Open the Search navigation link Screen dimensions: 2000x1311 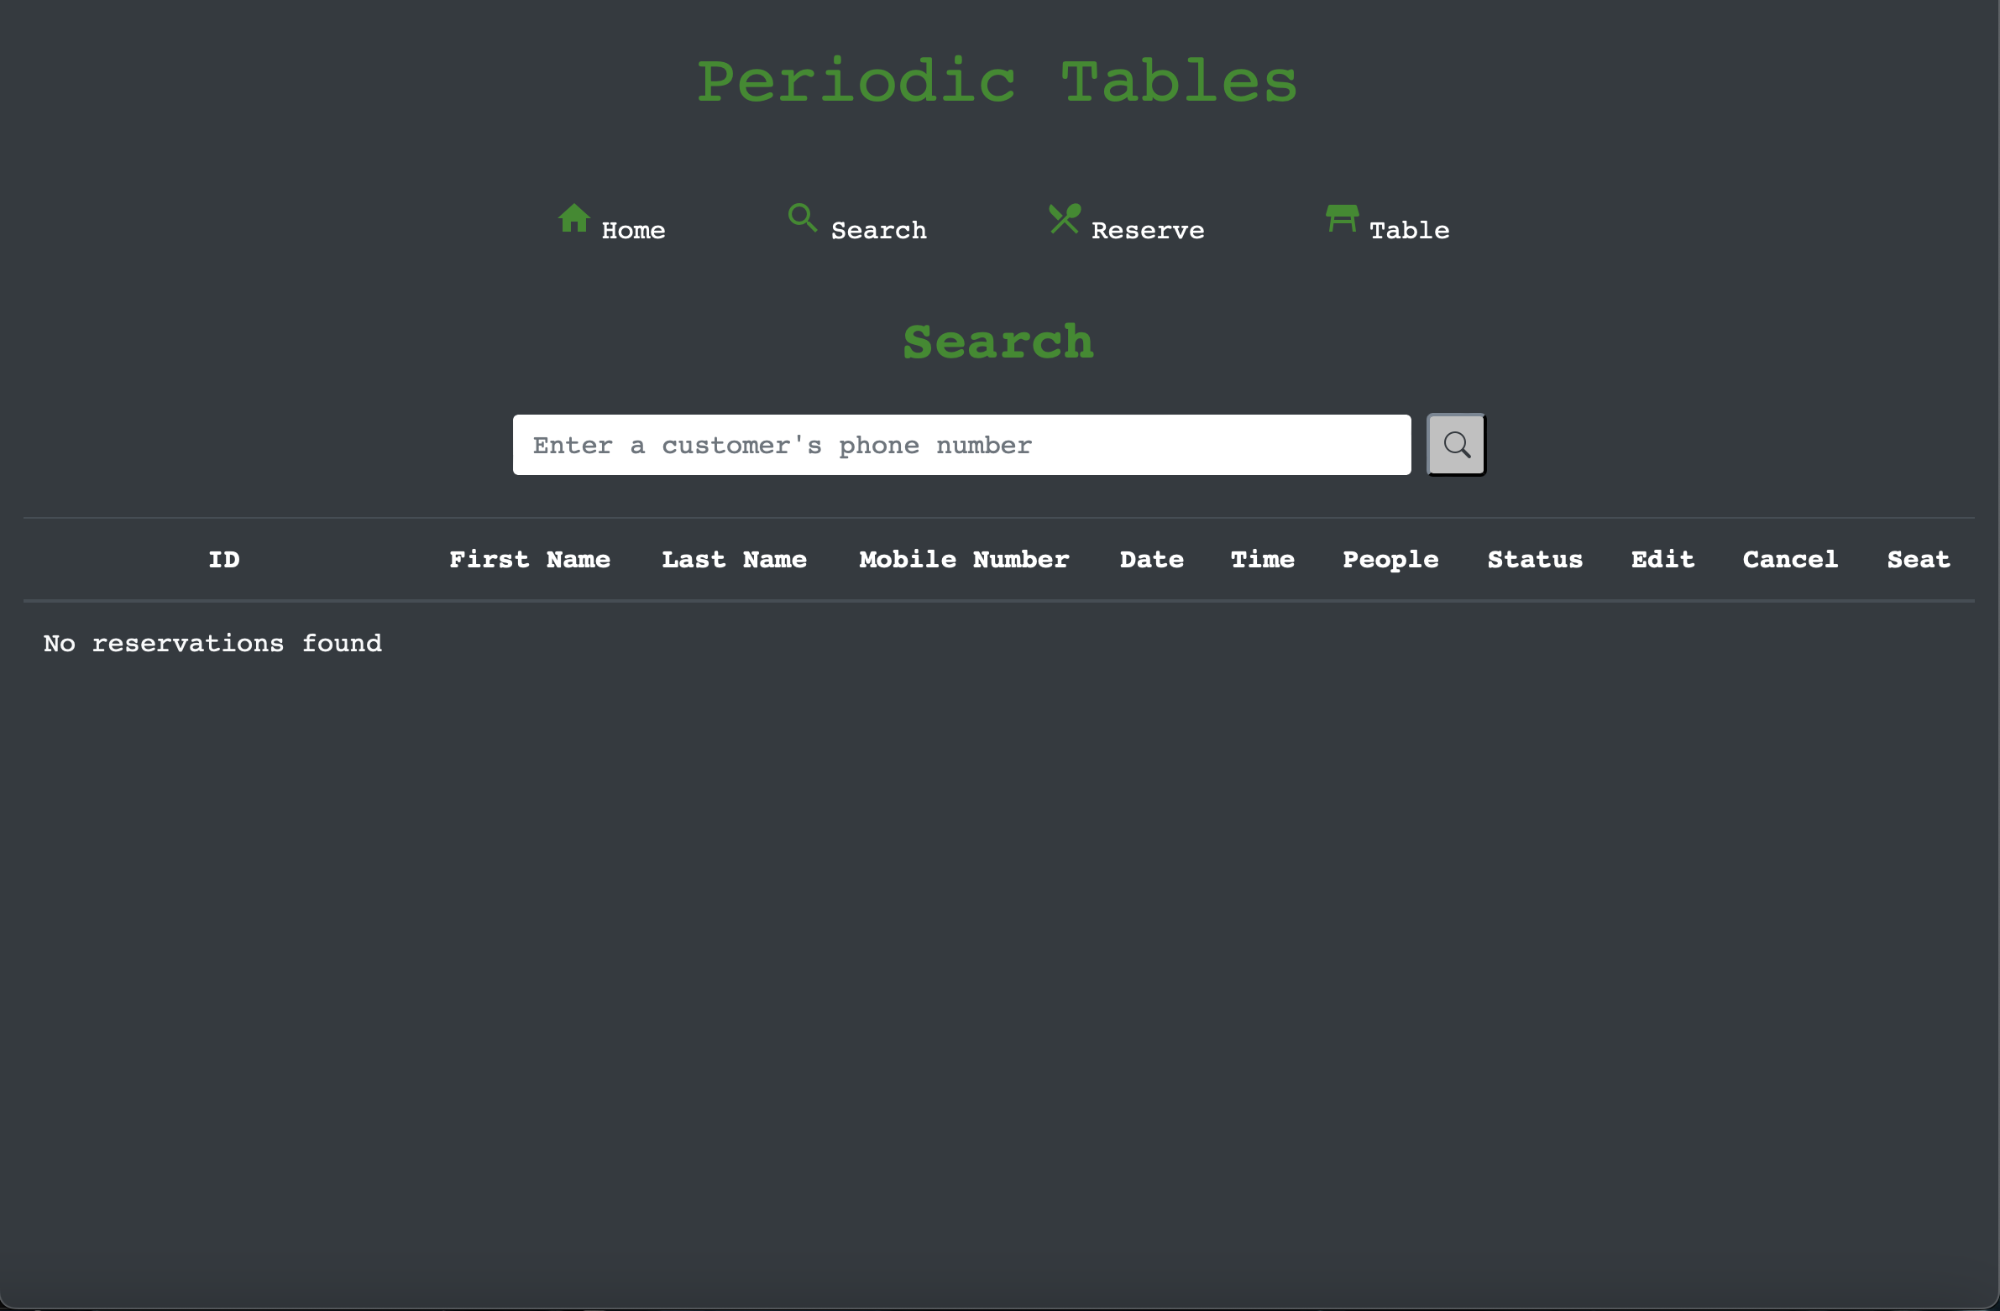pos(878,230)
